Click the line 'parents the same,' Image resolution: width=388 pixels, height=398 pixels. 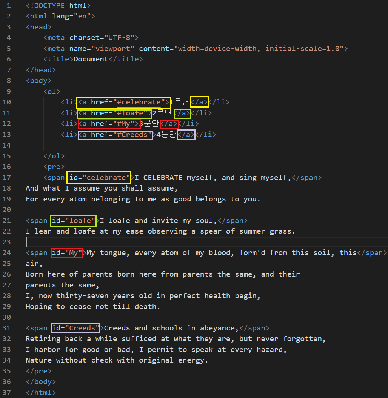[x=62, y=285]
